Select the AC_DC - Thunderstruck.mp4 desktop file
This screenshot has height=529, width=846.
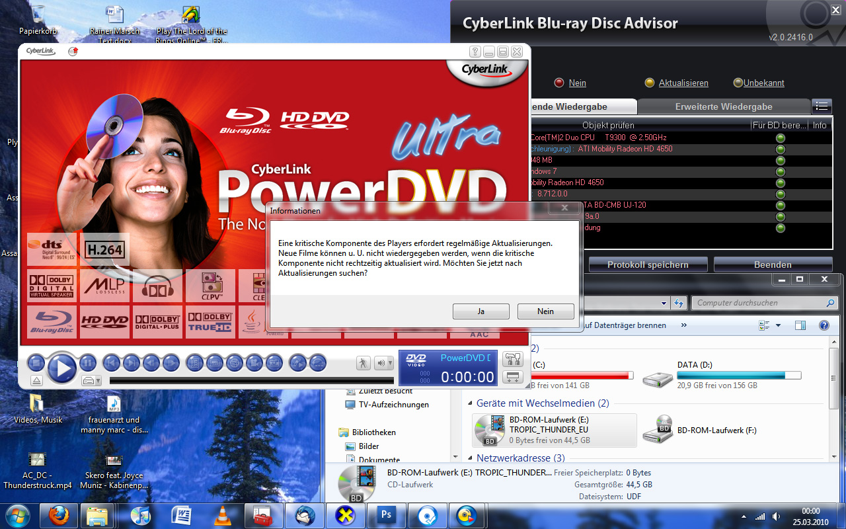(x=37, y=470)
